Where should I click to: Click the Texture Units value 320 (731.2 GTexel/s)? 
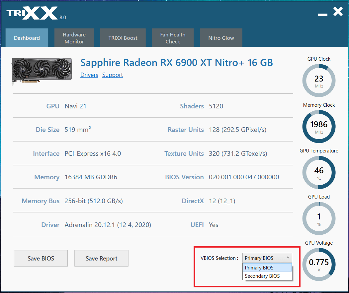[x=238, y=153]
